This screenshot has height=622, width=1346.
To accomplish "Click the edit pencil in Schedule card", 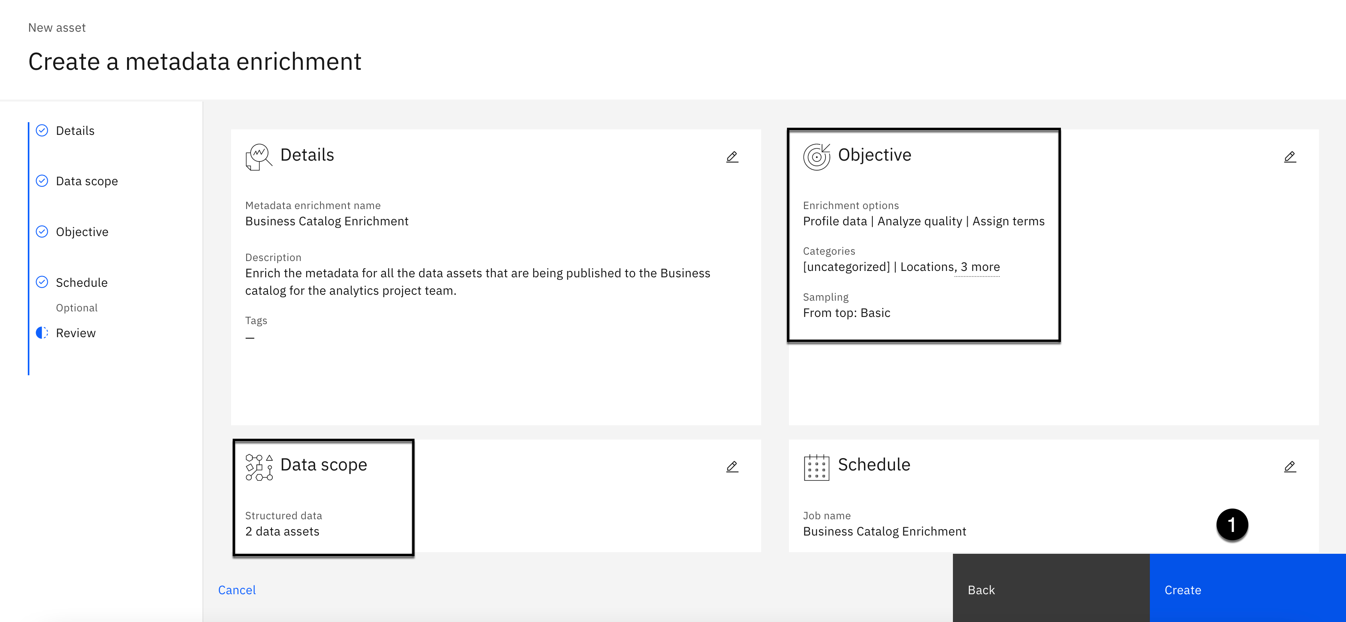I will tap(1289, 466).
